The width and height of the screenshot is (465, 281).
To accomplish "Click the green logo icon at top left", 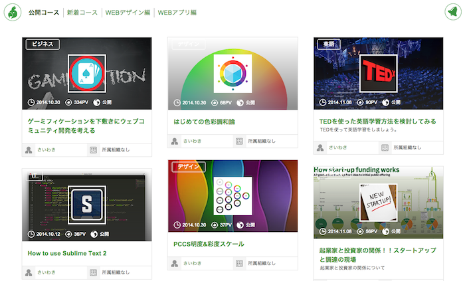I will coord(13,13).
